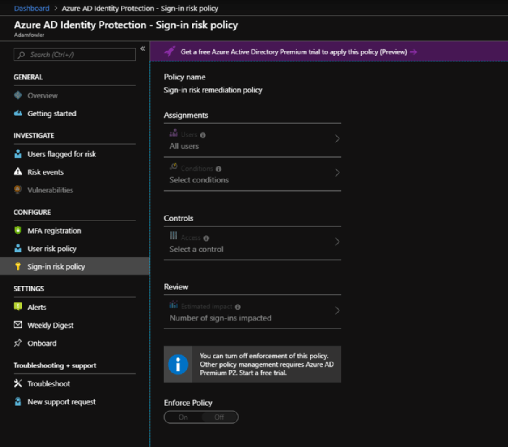
Task: Click the Premium P2 free trial notice
Action: coord(253,364)
